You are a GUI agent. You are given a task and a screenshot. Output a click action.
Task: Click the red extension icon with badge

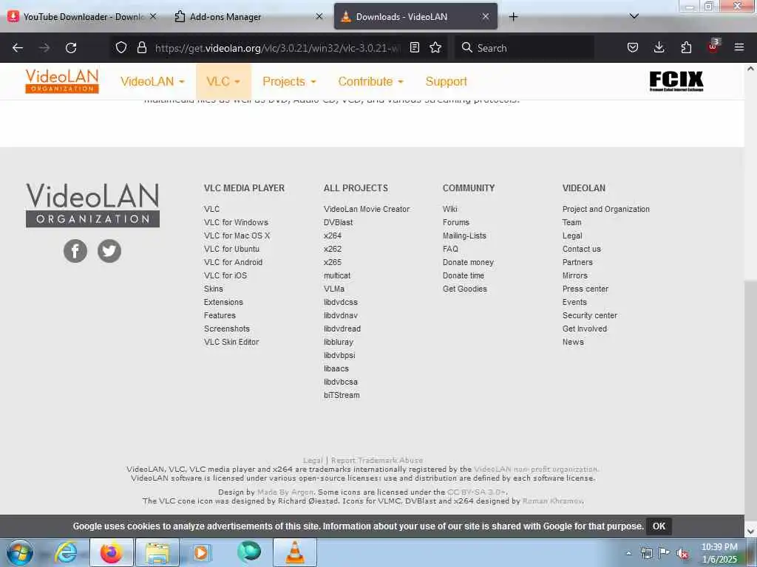tap(713, 47)
